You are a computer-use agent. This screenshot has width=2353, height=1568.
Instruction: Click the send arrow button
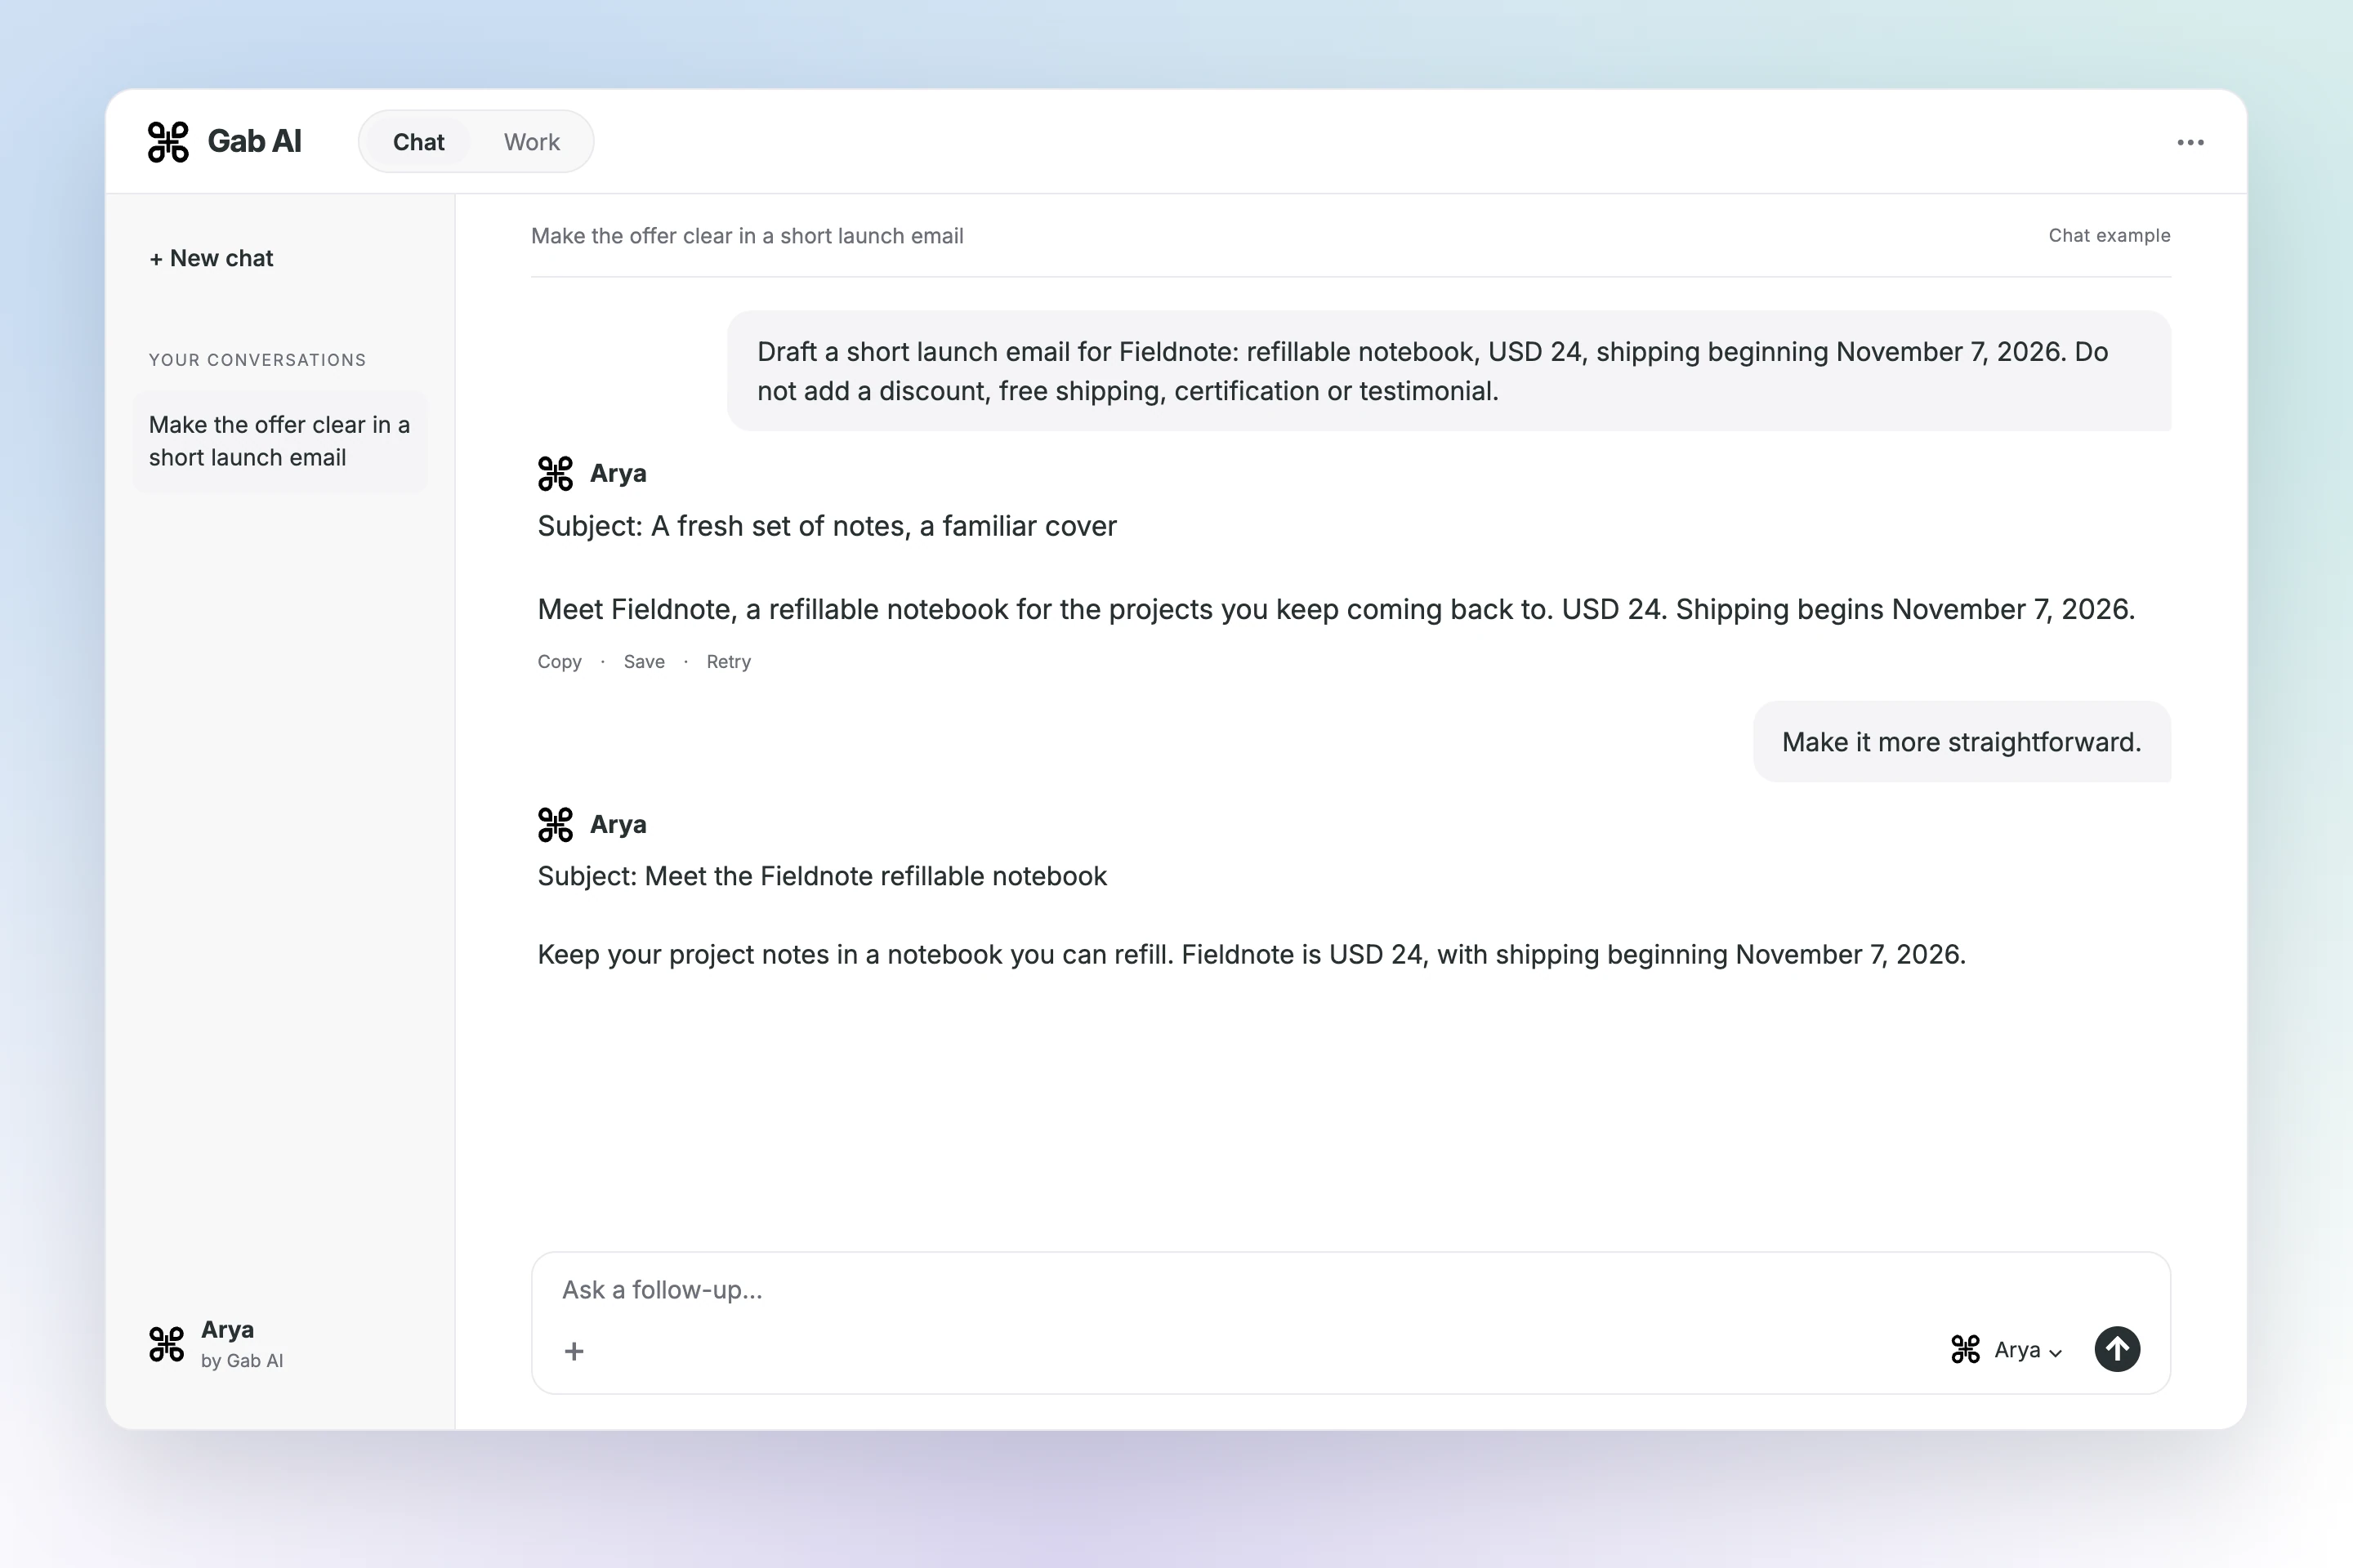click(x=2117, y=1349)
